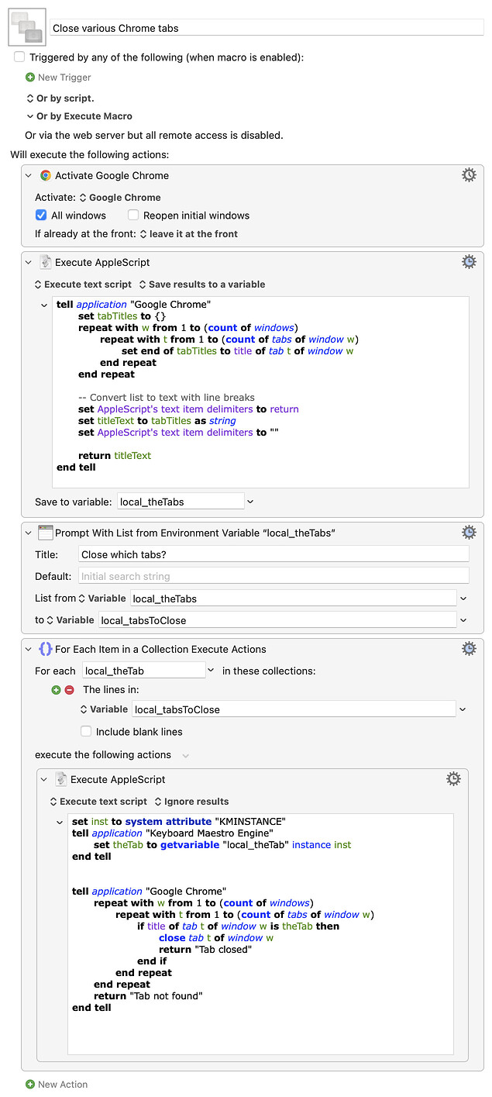
Task: Edit macro name 'Close various Chrome tabs'
Action: (x=267, y=28)
